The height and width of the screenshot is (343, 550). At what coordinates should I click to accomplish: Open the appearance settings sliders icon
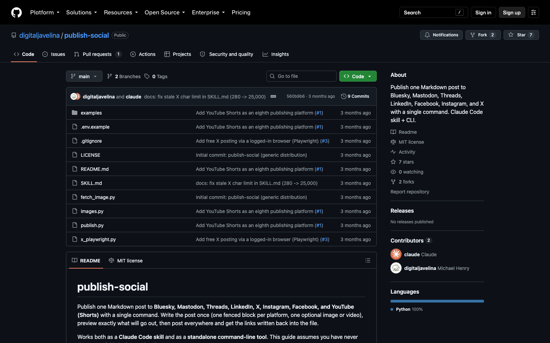(533, 12)
